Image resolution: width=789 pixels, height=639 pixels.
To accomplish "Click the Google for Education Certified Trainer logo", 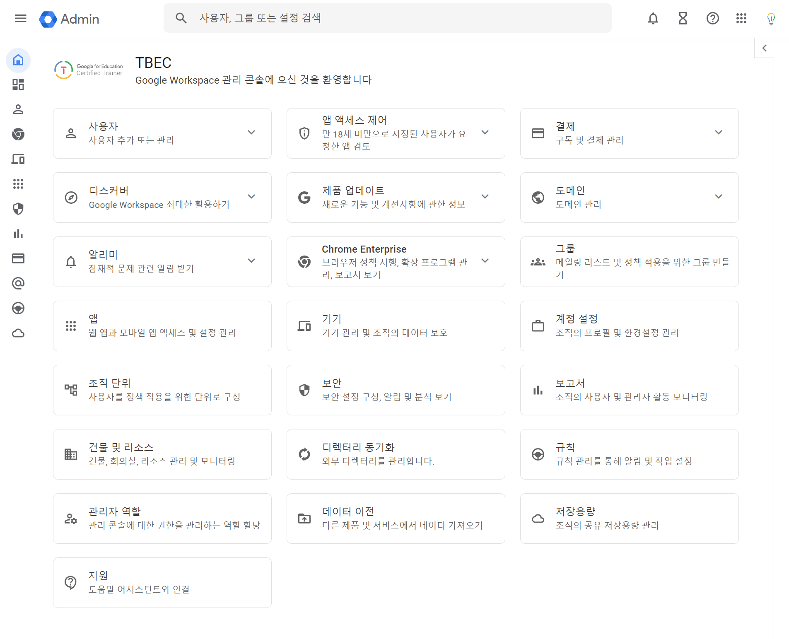I will click(x=89, y=70).
